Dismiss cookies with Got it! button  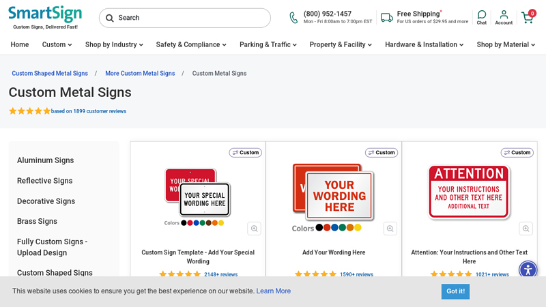(x=455, y=291)
